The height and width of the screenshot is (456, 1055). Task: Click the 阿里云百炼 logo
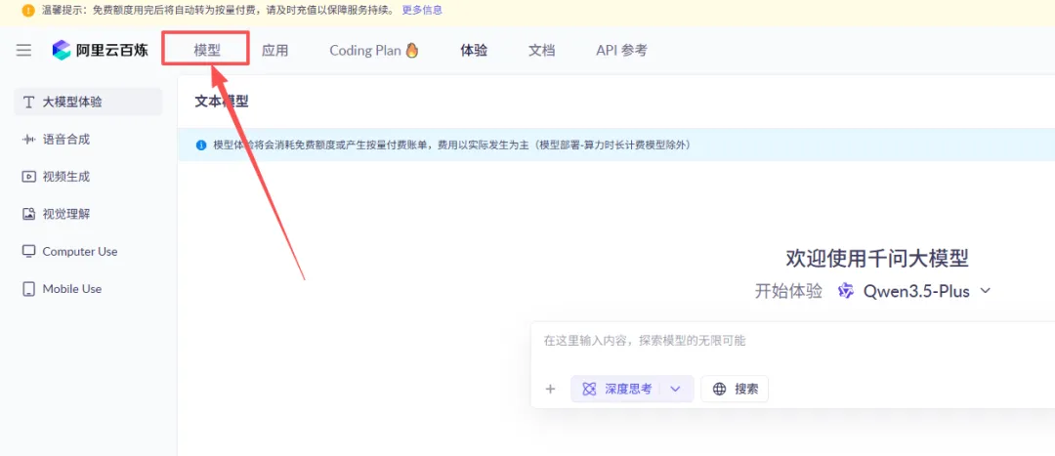click(101, 50)
